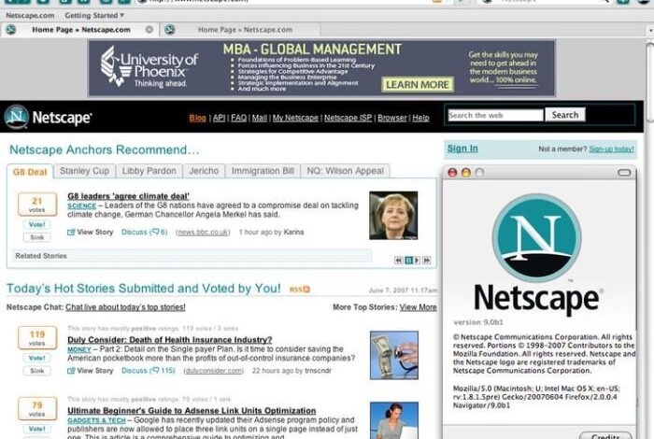Select the Immigration Bill tab
Image resolution: width=654 pixels, height=439 pixels.
(x=263, y=171)
